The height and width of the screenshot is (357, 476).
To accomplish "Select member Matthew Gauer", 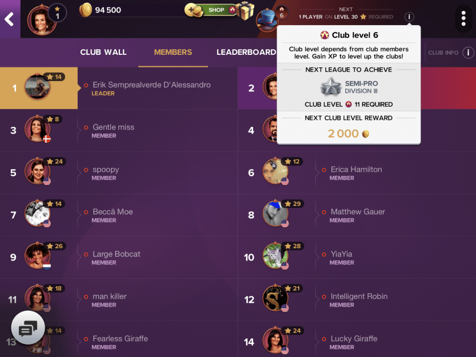I will point(357,215).
